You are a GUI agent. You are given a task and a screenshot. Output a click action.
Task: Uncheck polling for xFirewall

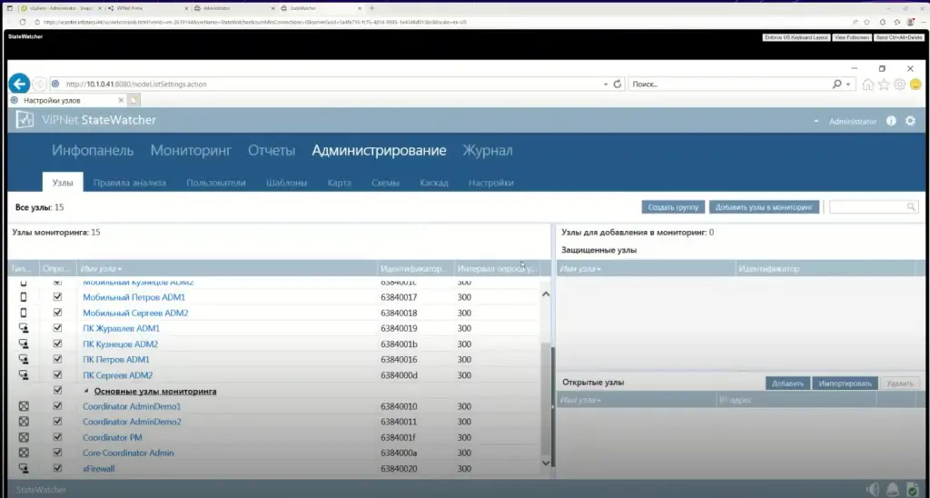coord(57,468)
